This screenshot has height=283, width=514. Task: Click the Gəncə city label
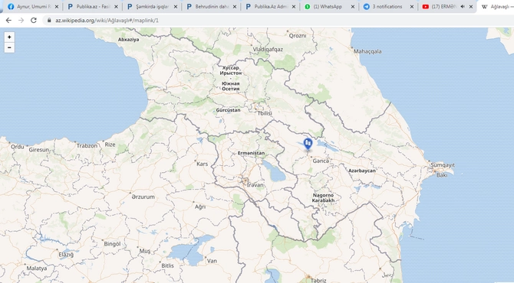[321, 161]
